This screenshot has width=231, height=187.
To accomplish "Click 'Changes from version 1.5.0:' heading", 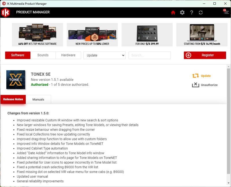I will click(x=28, y=113).
